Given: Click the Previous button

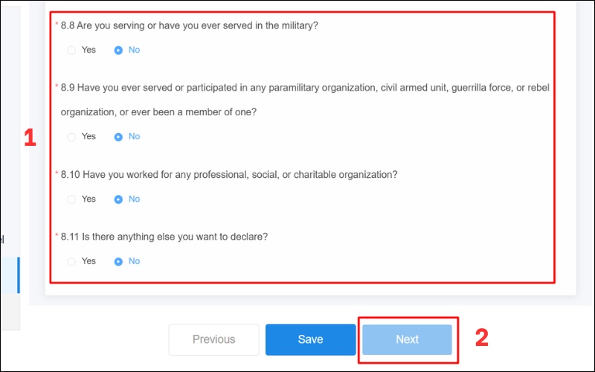Looking at the screenshot, I should (213, 339).
